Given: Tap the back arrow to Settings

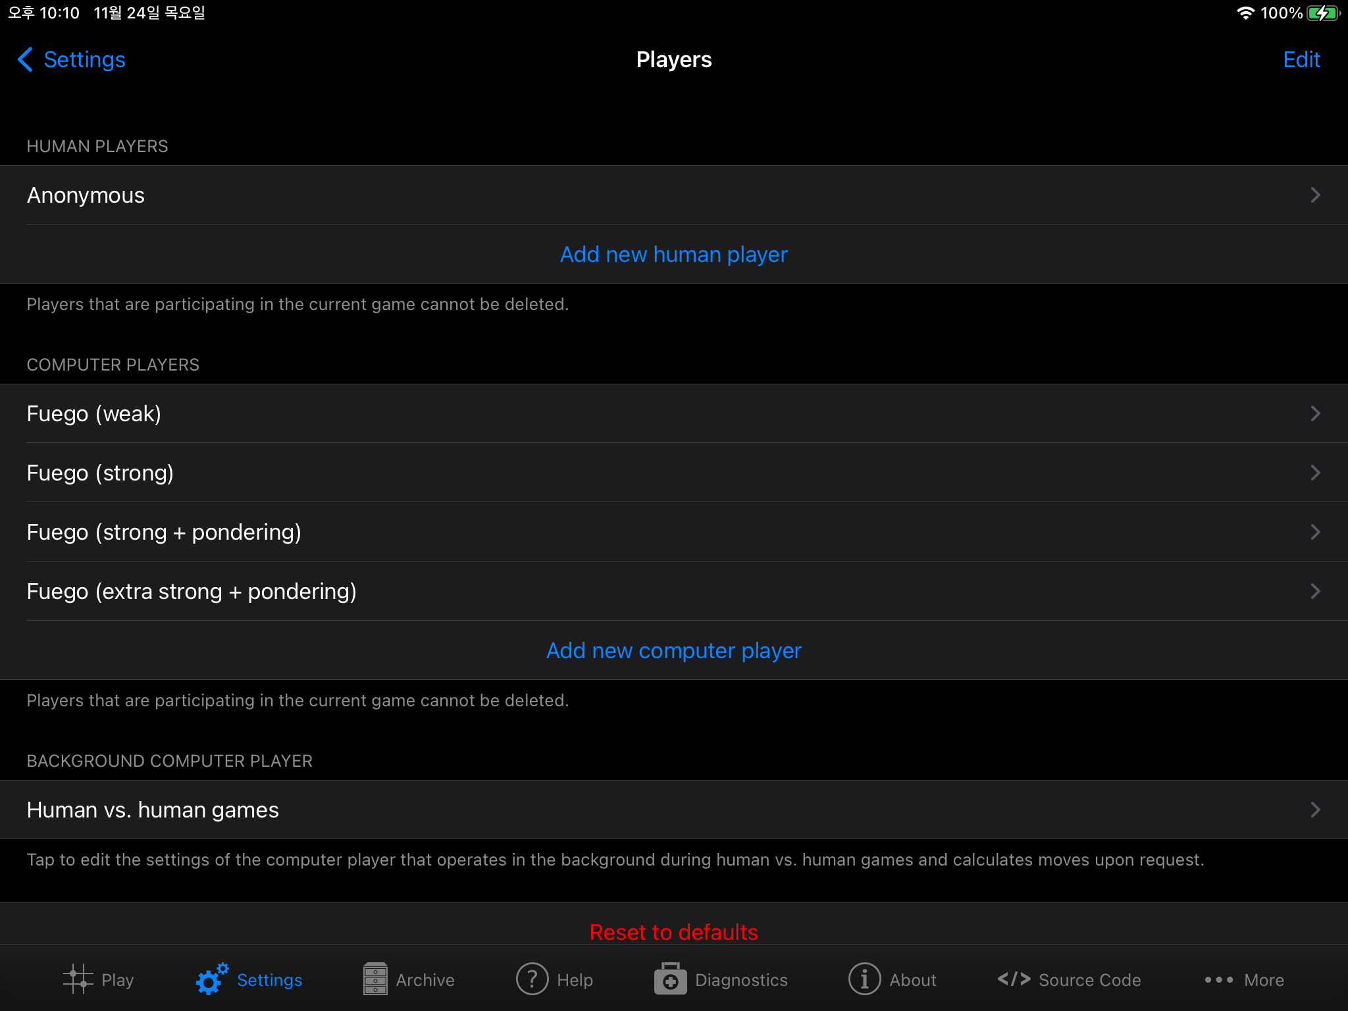Looking at the screenshot, I should tap(25, 59).
